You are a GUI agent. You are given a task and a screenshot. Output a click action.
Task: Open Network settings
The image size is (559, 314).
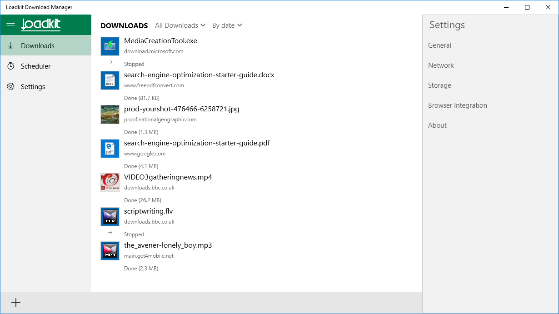441,65
